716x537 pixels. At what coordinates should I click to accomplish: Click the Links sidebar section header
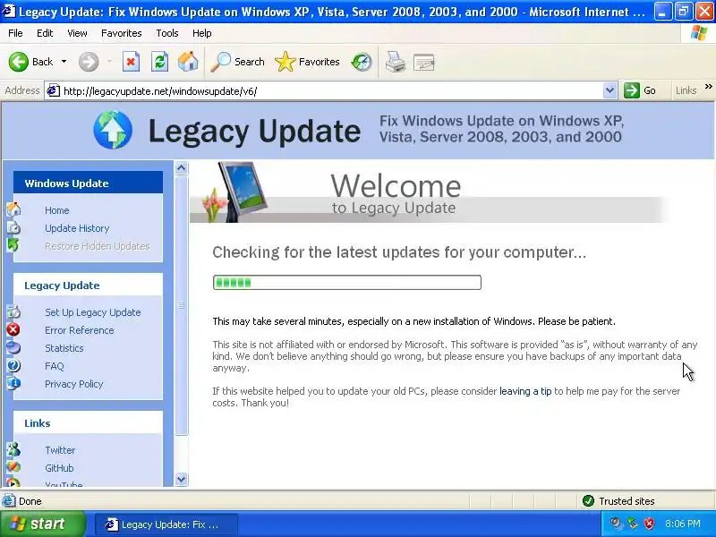pyautogui.click(x=88, y=422)
